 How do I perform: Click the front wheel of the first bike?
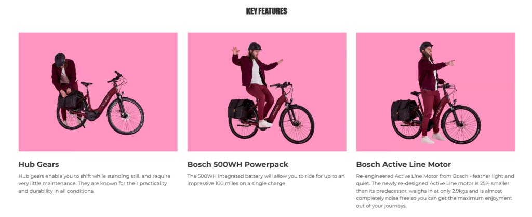pos(125,116)
